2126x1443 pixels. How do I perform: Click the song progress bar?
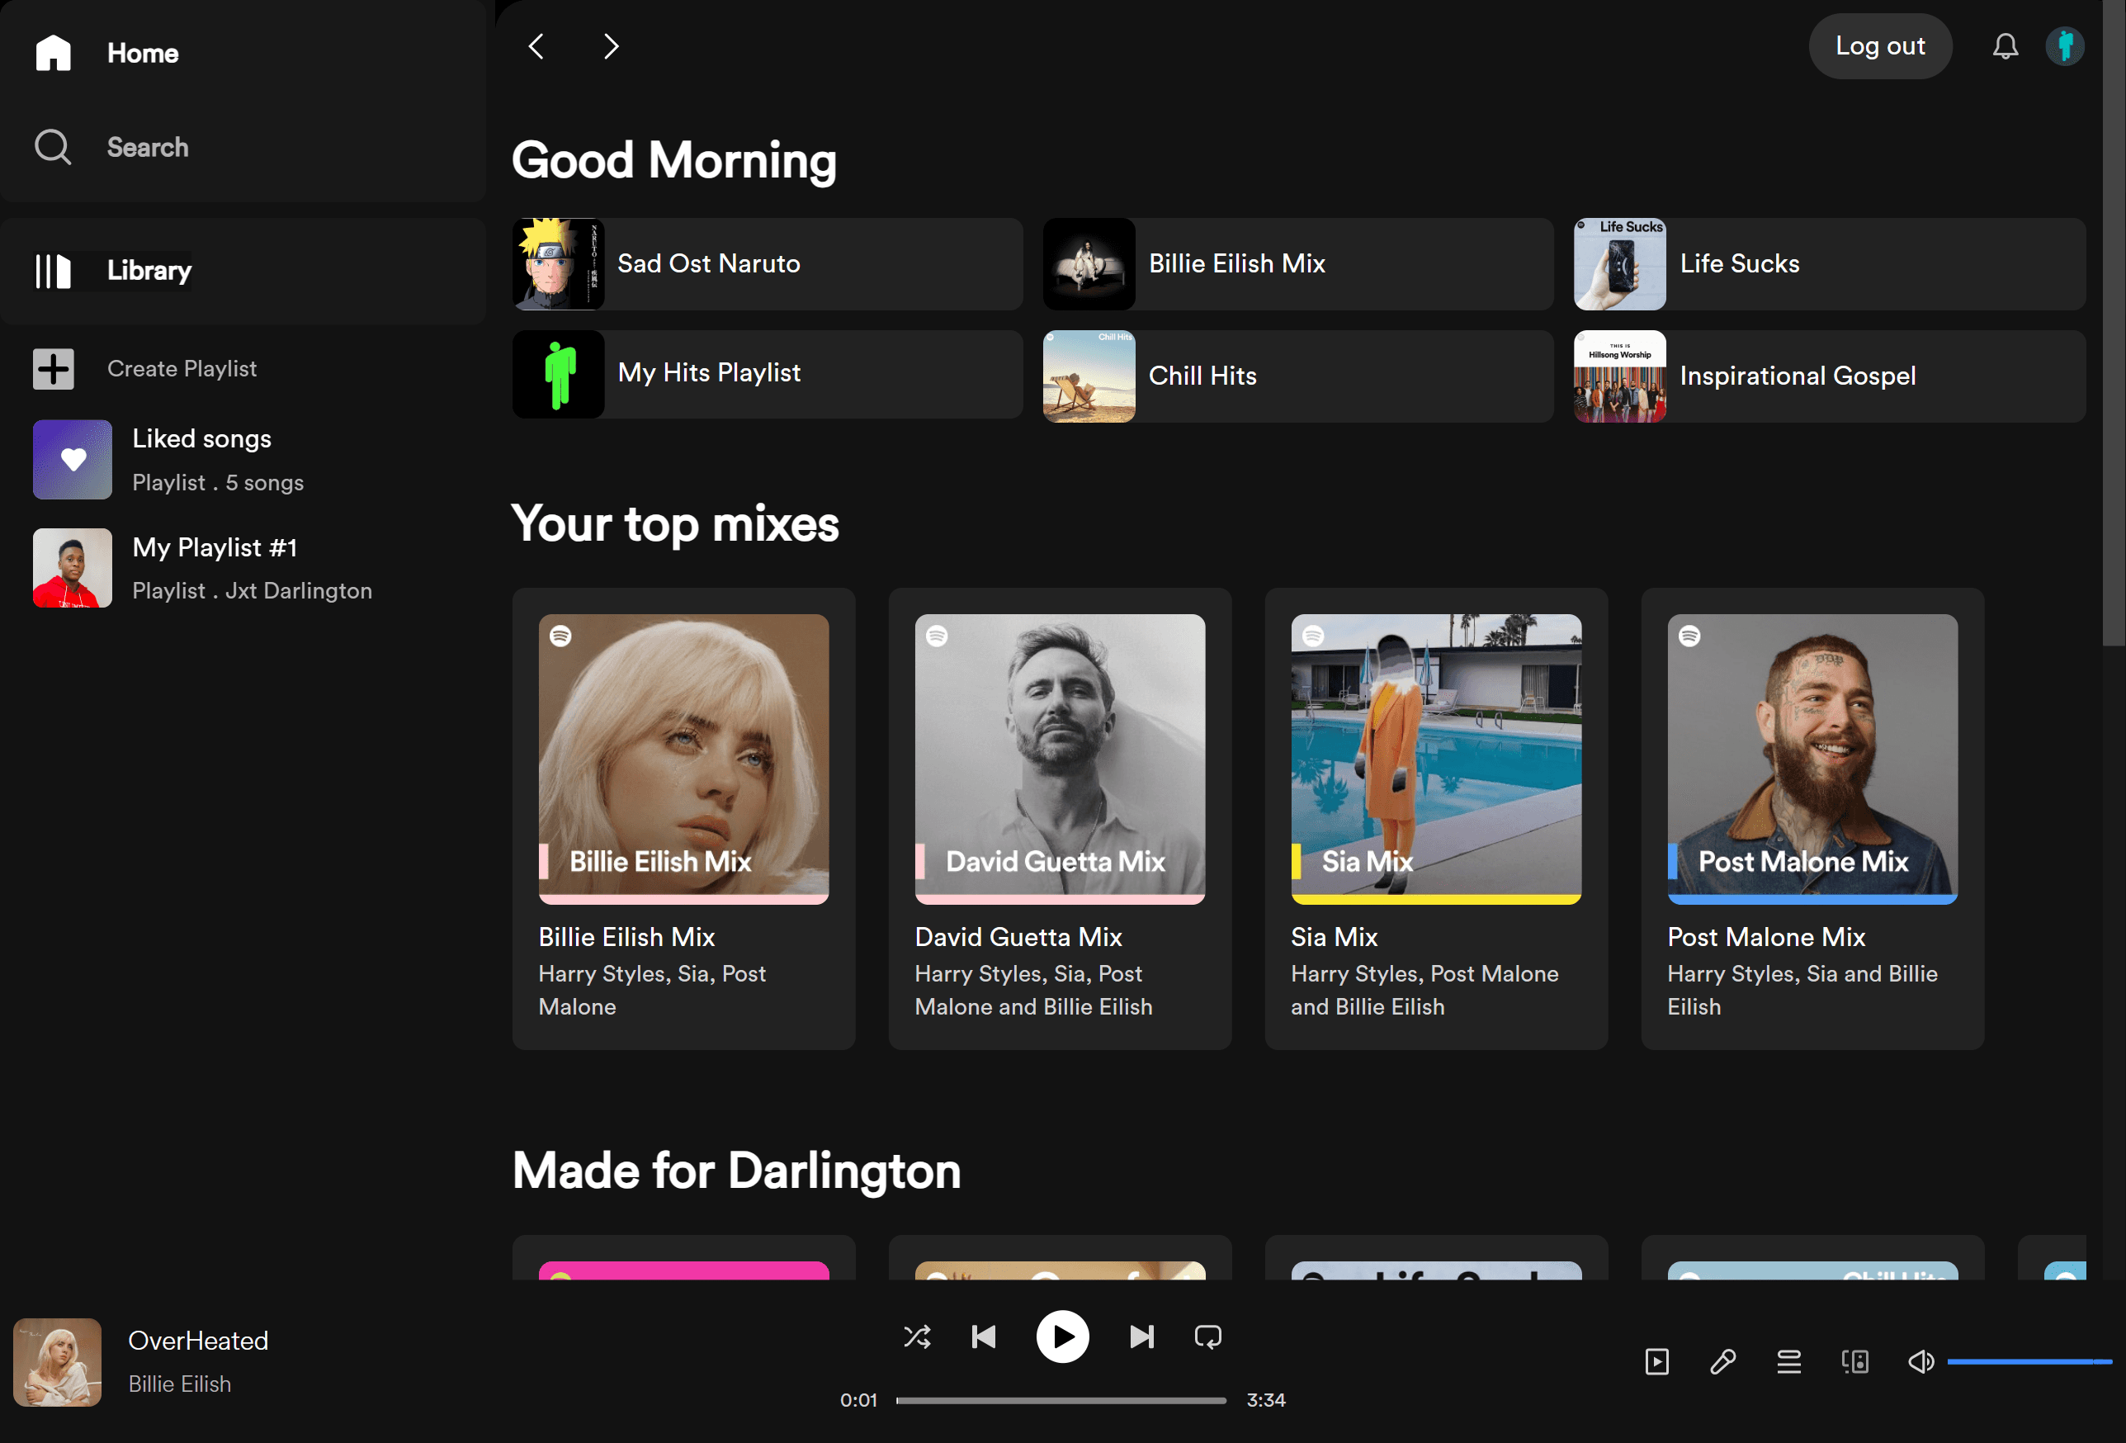pos(1061,1400)
